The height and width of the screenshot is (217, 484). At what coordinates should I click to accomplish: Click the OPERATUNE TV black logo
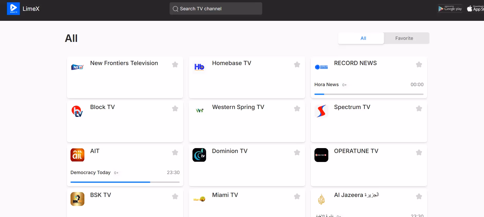click(321, 155)
